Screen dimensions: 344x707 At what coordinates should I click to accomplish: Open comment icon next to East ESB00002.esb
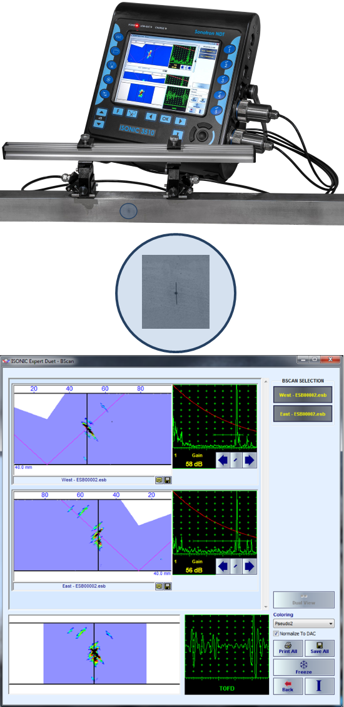pyautogui.click(x=159, y=586)
